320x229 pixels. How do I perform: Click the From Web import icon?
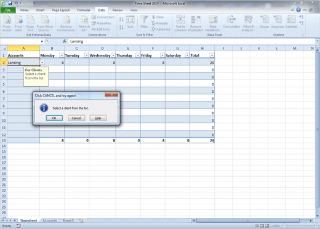click(x=18, y=23)
